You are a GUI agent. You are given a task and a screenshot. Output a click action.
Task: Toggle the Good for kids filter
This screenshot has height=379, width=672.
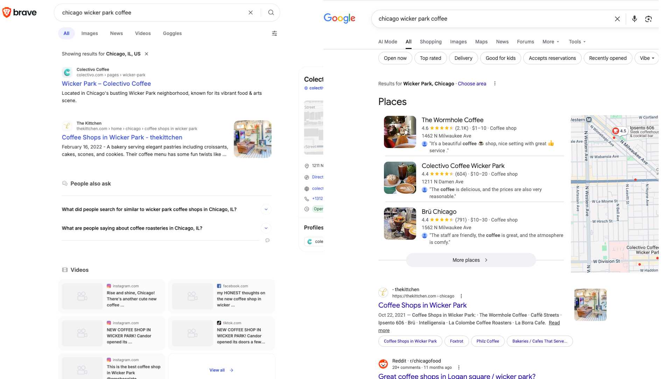(x=500, y=58)
